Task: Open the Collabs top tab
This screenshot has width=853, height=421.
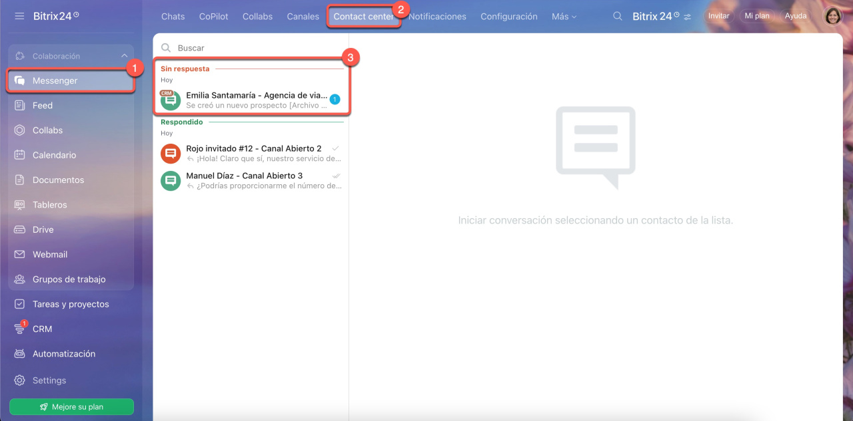Action: coord(258,16)
